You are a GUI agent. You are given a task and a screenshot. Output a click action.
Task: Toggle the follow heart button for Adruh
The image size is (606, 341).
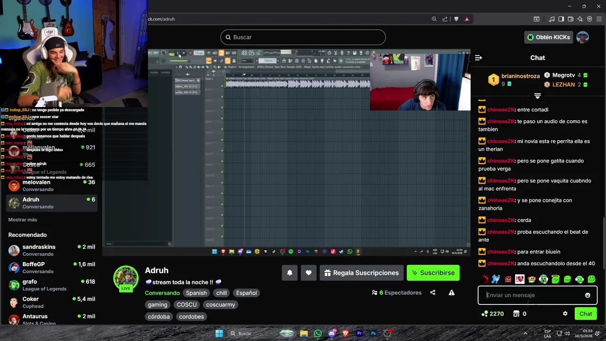tap(309, 273)
